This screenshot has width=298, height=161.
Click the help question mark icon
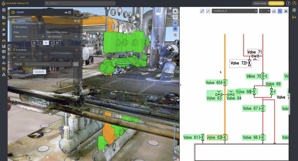click(x=288, y=3)
